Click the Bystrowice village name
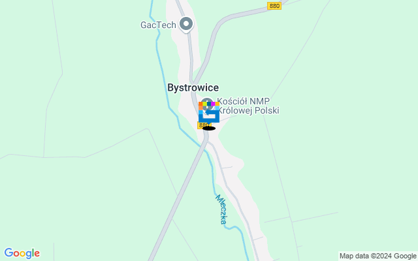 (x=193, y=87)
